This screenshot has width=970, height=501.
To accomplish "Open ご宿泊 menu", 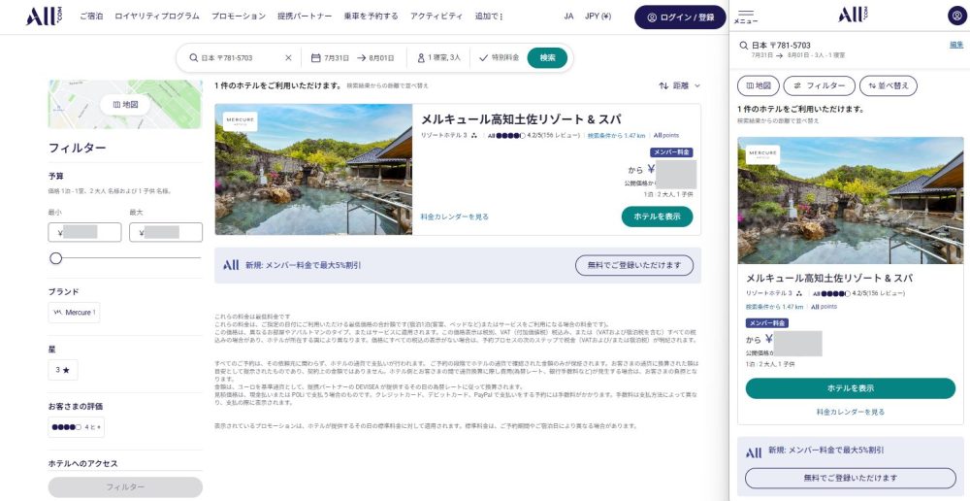I will pos(91,17).
